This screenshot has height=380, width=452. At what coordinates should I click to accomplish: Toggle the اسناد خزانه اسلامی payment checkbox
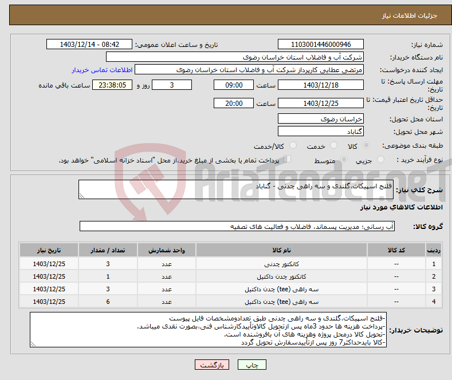(x=288, y=159)
